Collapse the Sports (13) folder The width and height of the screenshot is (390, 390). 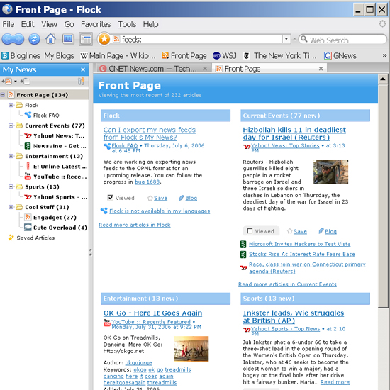click(x=11, y=186)
